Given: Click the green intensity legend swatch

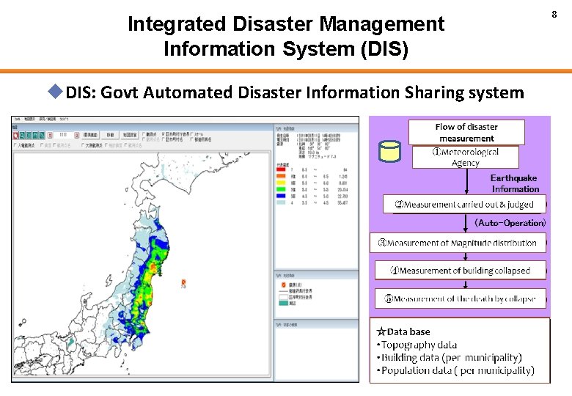Looking at the screenshot, I should [281, 189].
